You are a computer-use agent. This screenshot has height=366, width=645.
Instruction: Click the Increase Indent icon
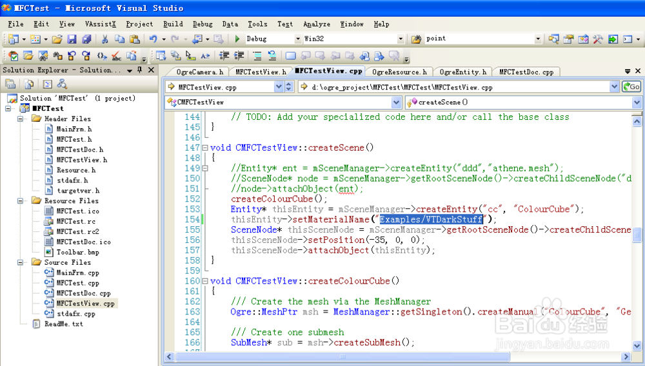coord(239,56)
